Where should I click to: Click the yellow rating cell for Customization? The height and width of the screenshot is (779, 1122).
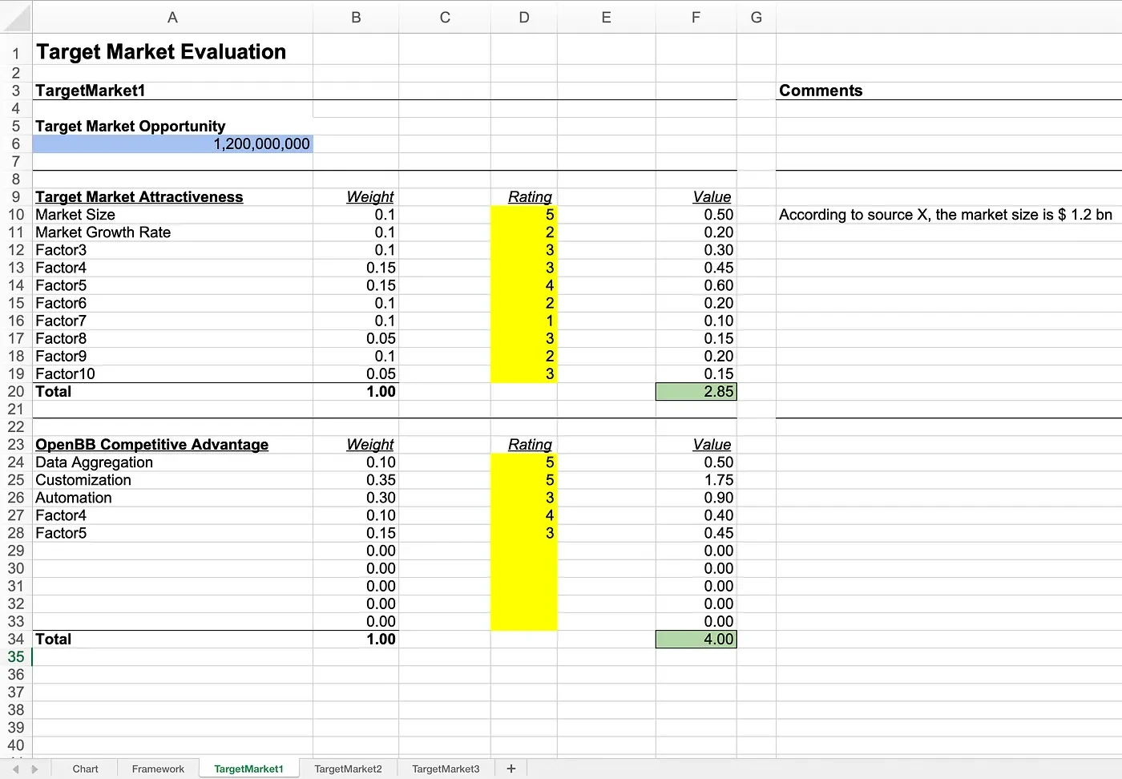524,480
